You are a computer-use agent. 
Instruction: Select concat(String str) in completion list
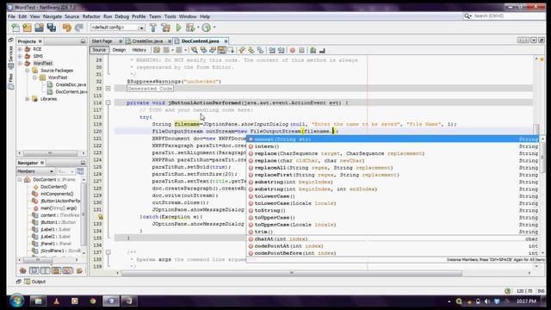393,139
